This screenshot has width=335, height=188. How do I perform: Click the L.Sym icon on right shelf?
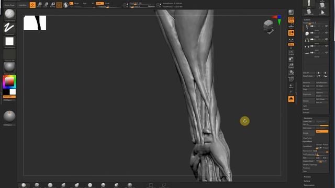pos(291,40)
